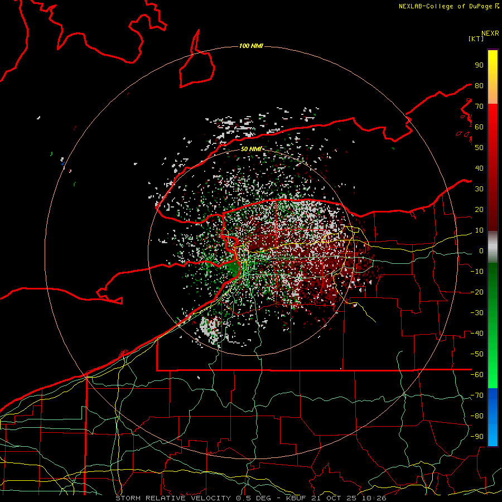The width and height of the screenshot is (502, 502).
Task: Click the positive 20 scale value
Action: 479,209
